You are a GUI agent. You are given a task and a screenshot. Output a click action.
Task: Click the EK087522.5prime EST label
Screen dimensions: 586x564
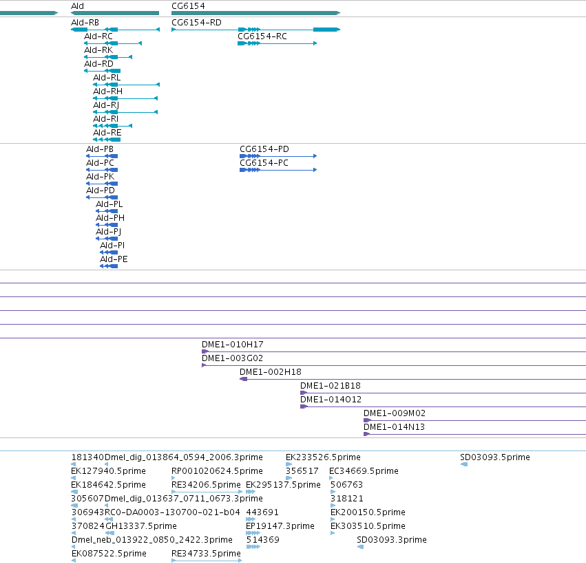[x=109, y=554]
